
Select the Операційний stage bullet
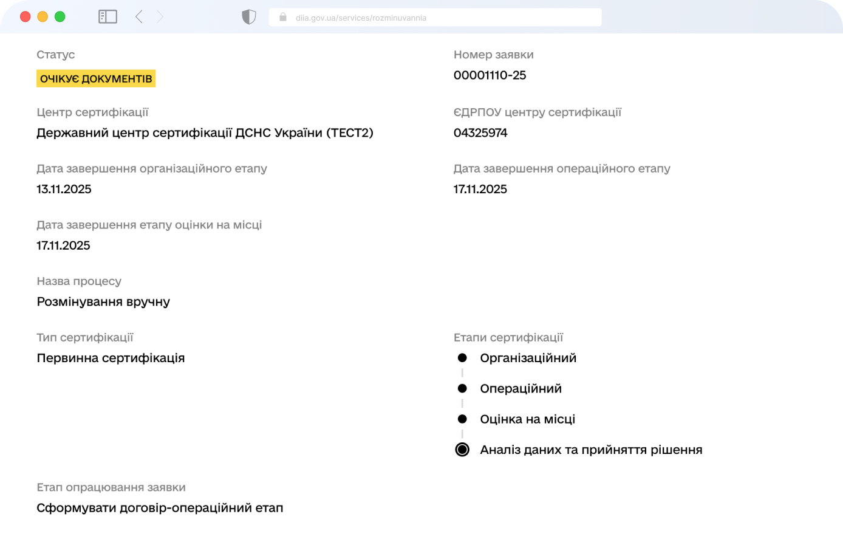462,388
